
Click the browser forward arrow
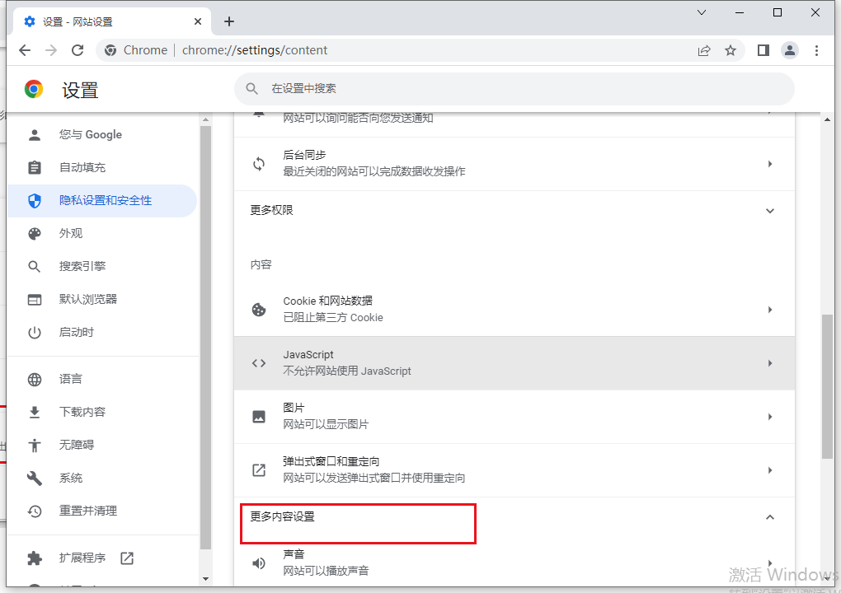point(51,50)
